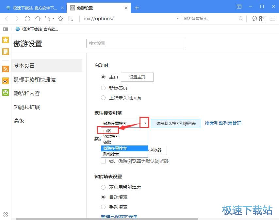
Task: Toggle the sidebar panel icon
Action: (x=6, y=29)
